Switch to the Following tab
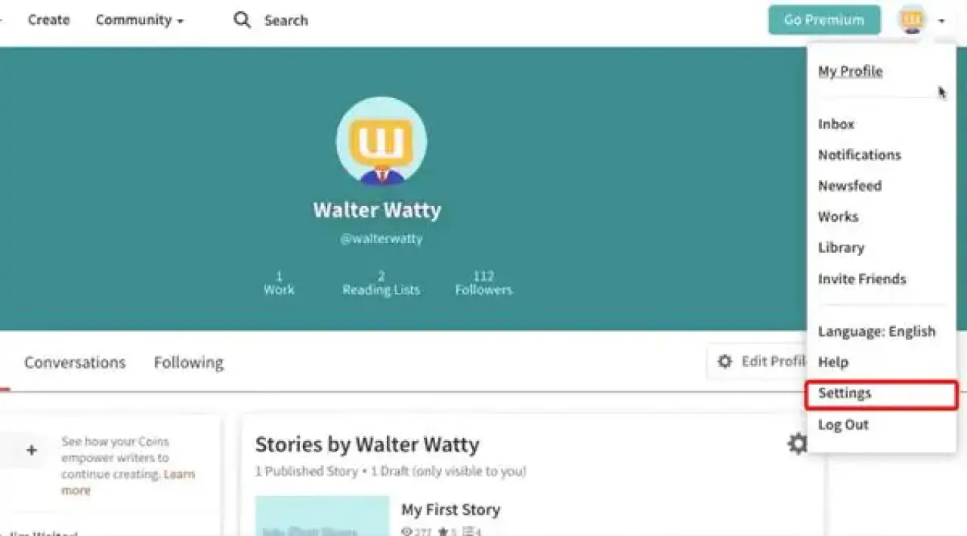This screenshot has height=536, width=967. click(189, 362)
